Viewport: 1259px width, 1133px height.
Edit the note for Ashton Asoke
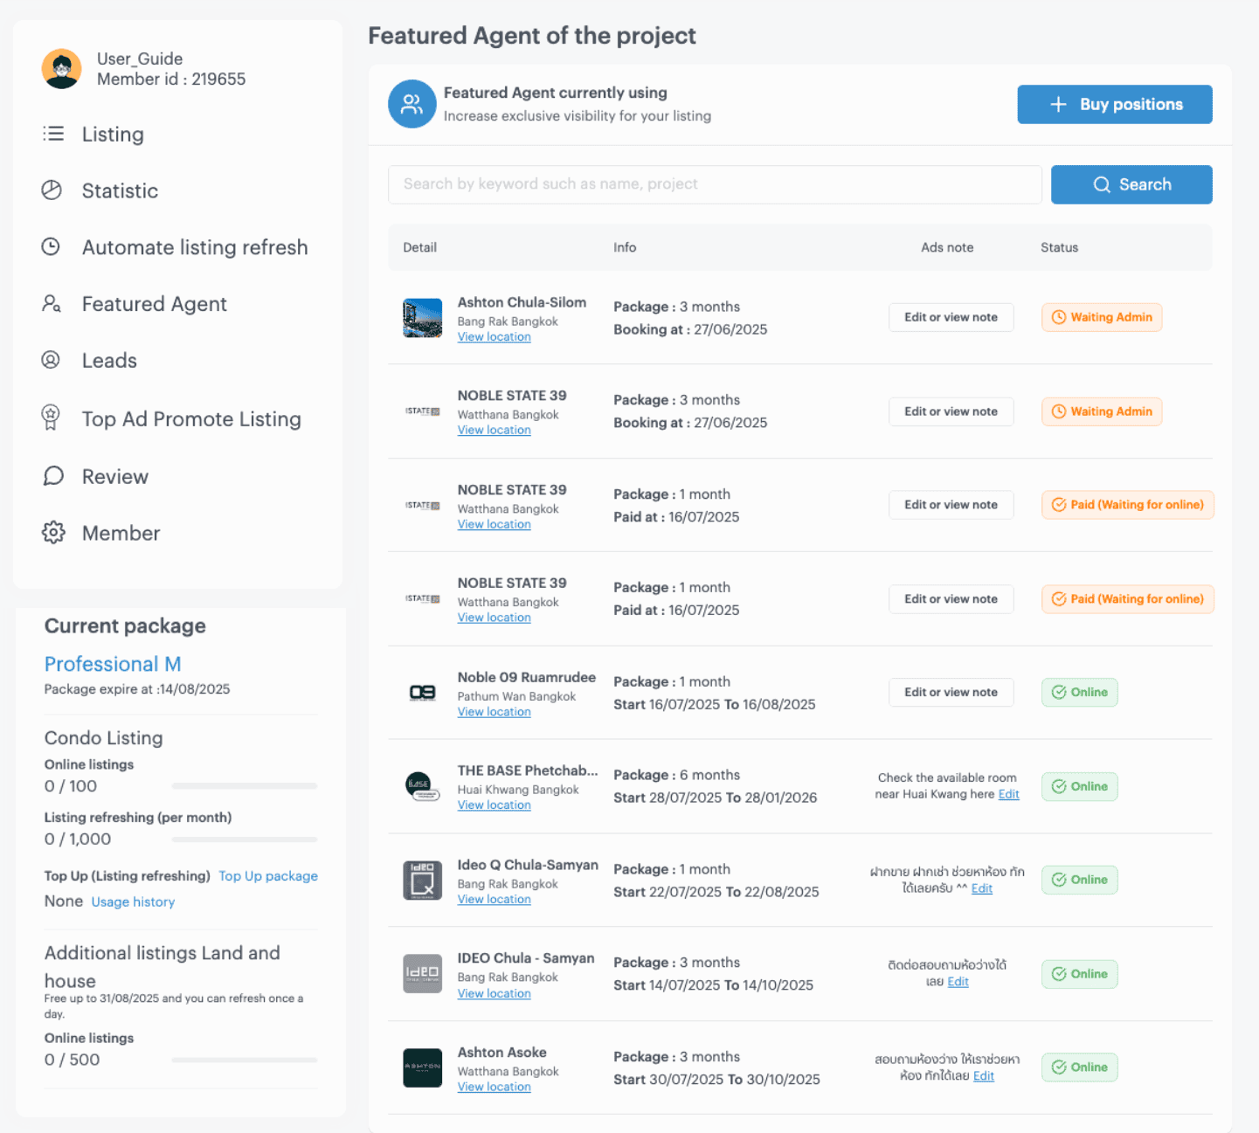tap(984, 1076)
